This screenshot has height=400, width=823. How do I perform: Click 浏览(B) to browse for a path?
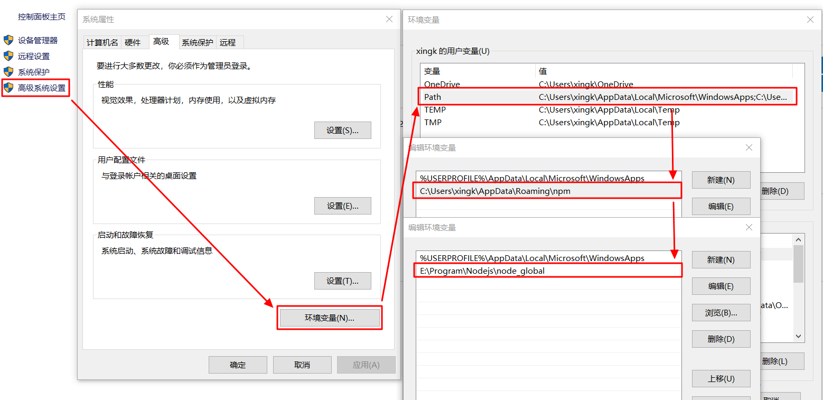click(721, 312)
